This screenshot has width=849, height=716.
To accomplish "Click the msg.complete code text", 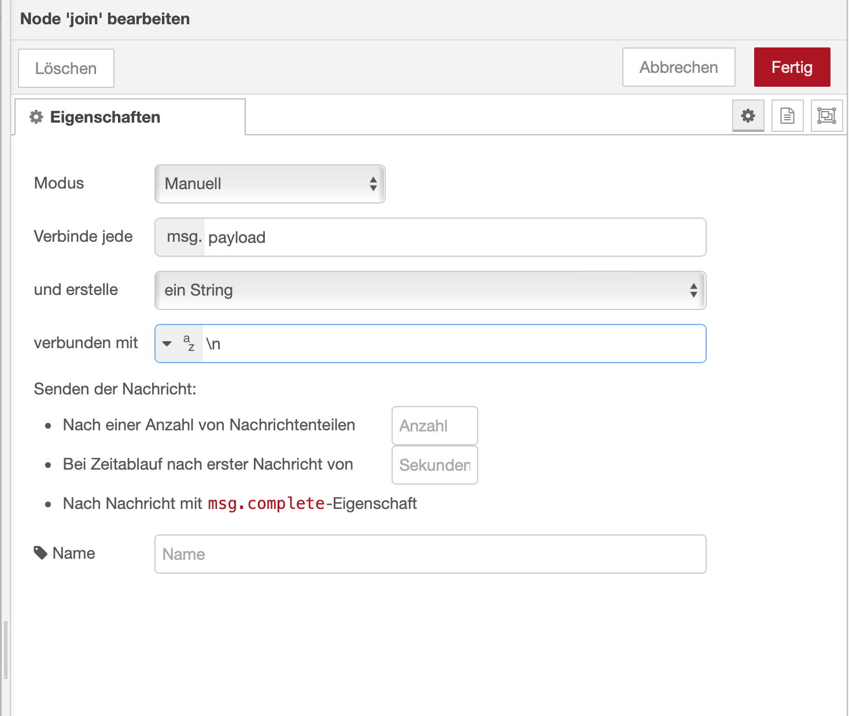I will coord(266,504).
